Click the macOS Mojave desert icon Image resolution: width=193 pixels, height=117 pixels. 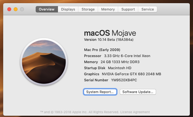pos(44,62)
